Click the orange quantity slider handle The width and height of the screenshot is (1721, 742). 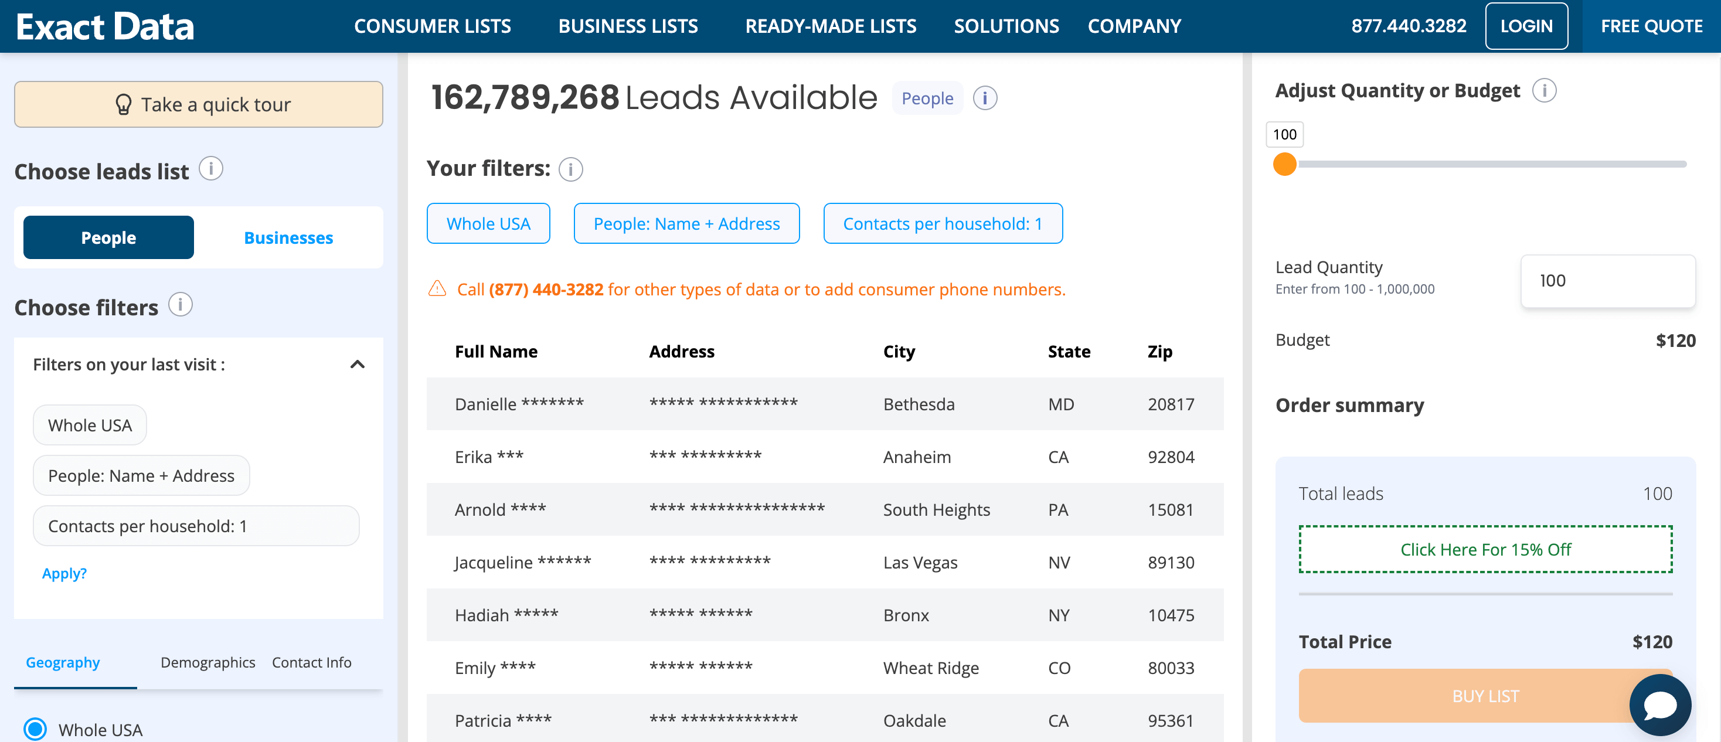point(1284,164)
